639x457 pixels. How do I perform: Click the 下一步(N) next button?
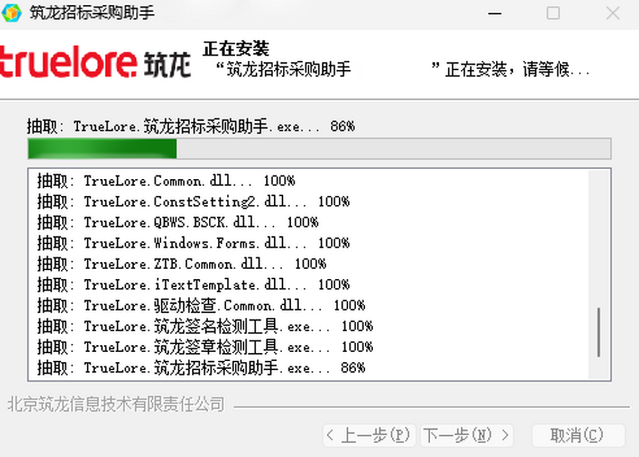click(467, 436)
